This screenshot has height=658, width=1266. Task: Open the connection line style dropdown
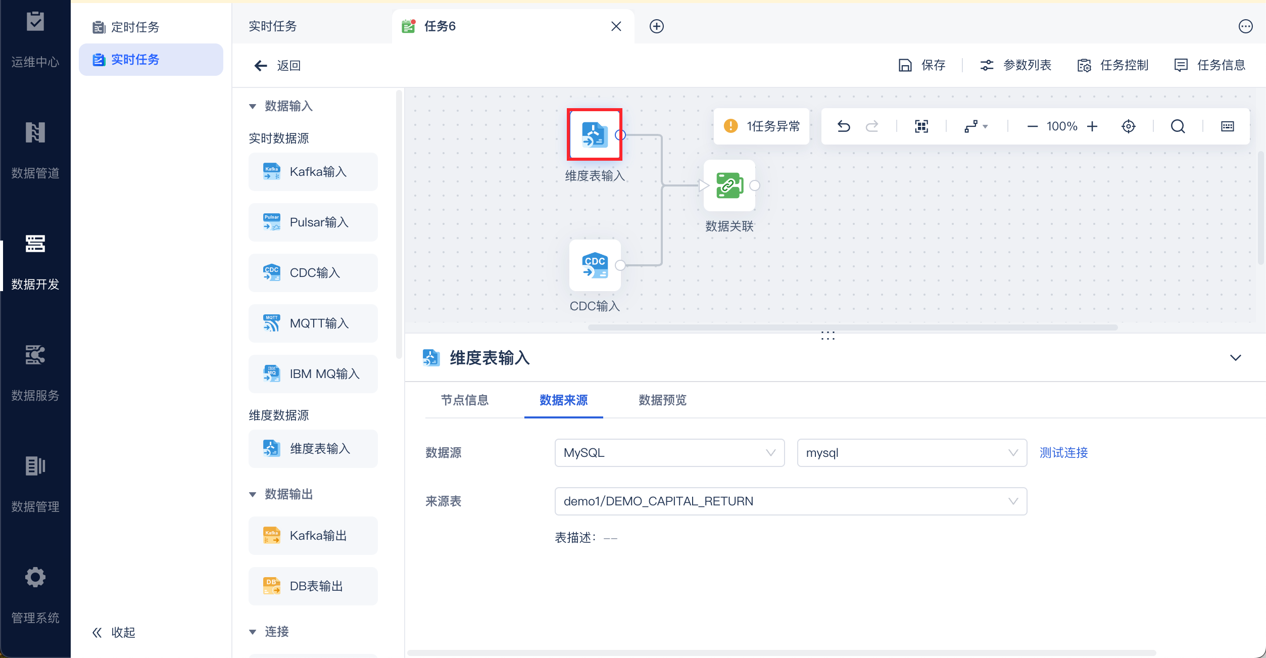(x=976, y=126)
